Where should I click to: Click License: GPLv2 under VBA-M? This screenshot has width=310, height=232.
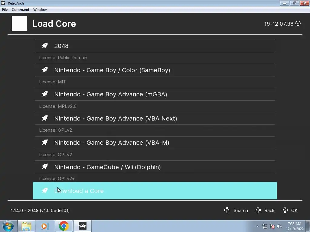click(x=56, y=154)
